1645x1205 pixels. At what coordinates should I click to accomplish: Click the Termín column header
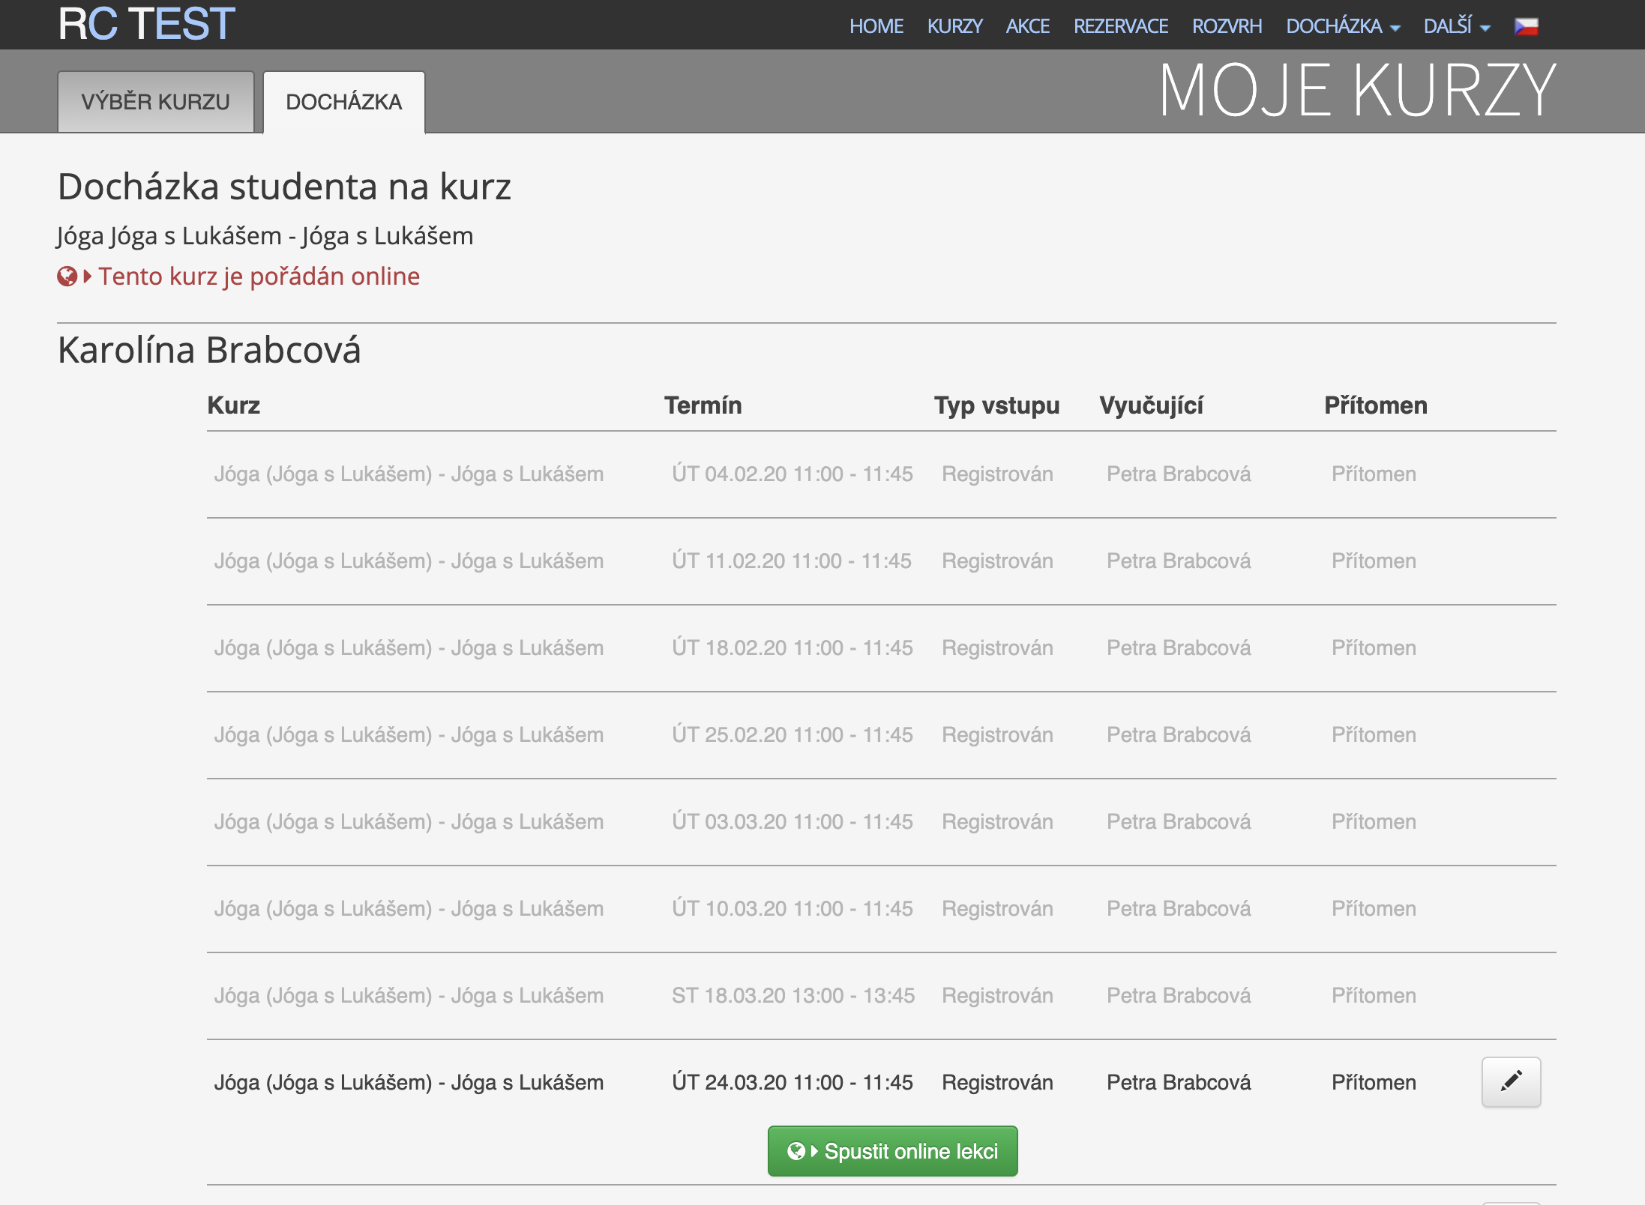(x=703, y=405)
